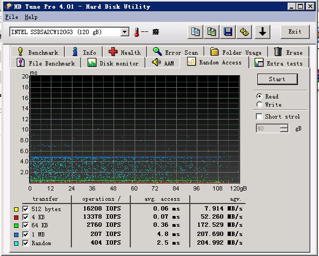Click the Exit button
319x256 pixels.
pyautogui.click(x=295, y=32)
